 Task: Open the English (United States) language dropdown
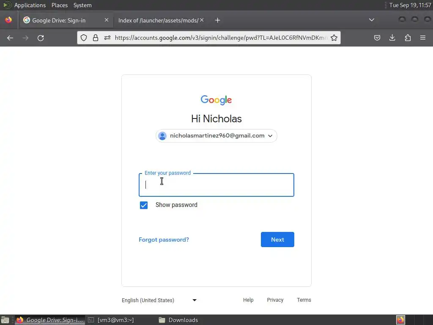click(159, 300)
